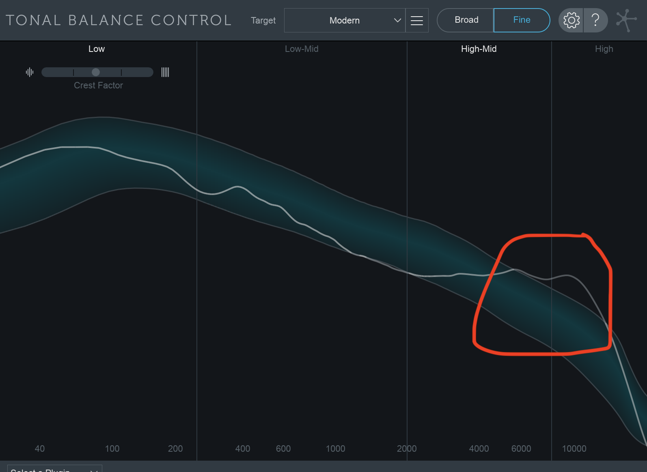Click the low crest factor waveform icon
This screenshot has width=647, height=472.
pyautogui.click(x=30, y=72)
